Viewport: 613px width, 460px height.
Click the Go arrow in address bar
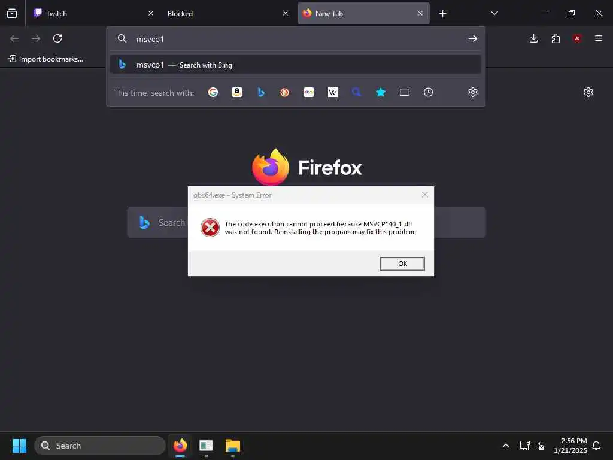pos(473,38)
